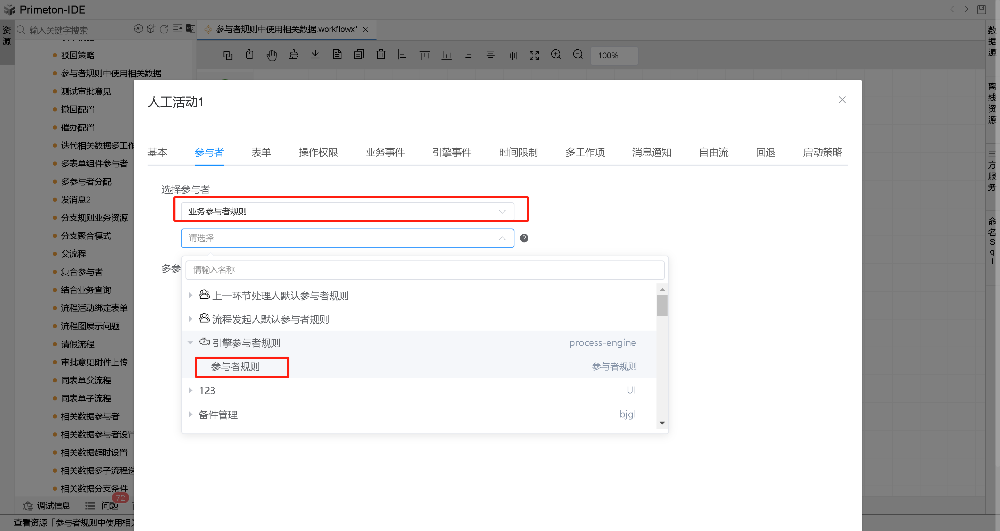1000x531 pixels.
Task: Switch to the 表单 tab in the dialog
Action: tap(261, 152)
